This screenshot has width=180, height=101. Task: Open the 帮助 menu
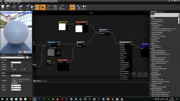(x=19, y=3)
